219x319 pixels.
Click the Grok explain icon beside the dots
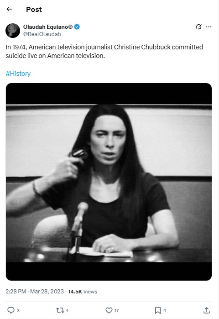click(198, 27)
